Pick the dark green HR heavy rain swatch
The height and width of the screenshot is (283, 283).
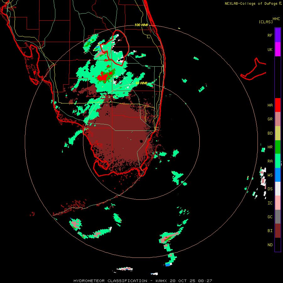278,147
